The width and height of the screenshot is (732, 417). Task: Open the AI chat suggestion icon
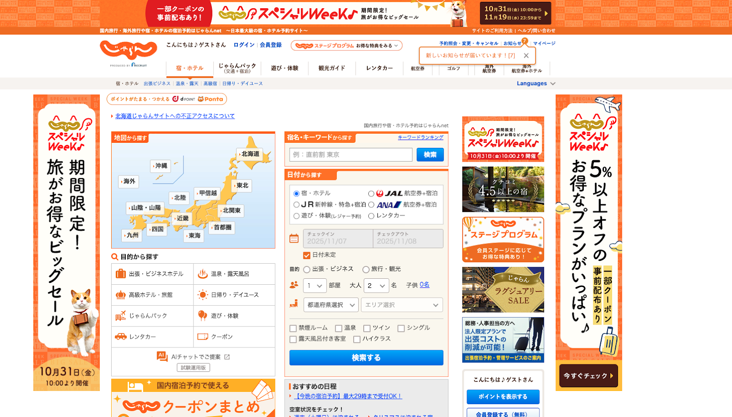coord(162,357)
